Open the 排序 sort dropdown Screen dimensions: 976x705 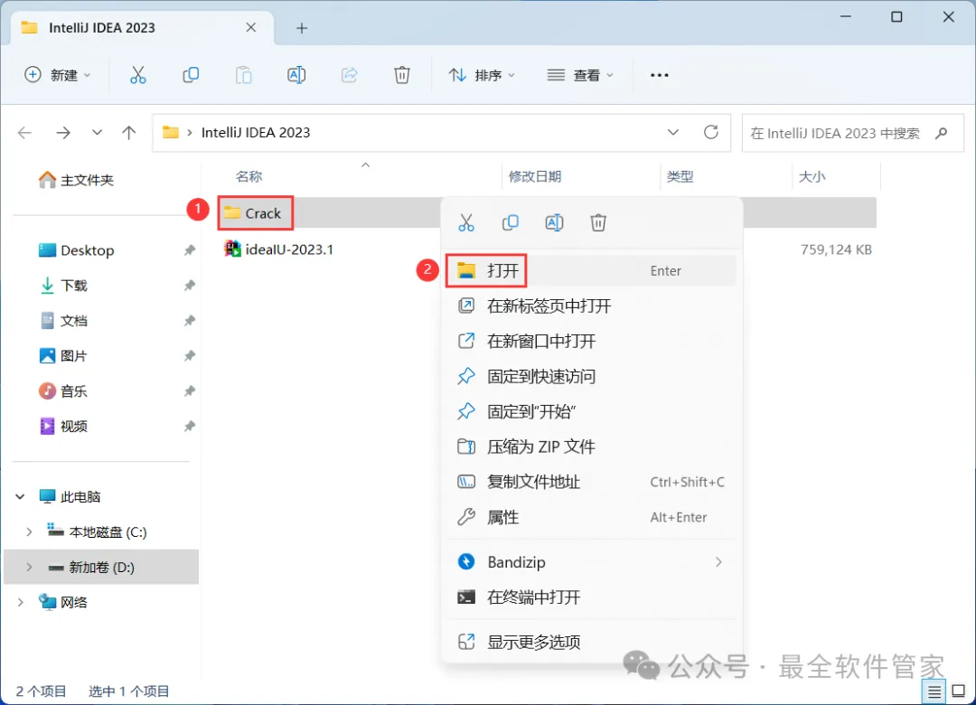pyautogui.click(x=483, y=75)
